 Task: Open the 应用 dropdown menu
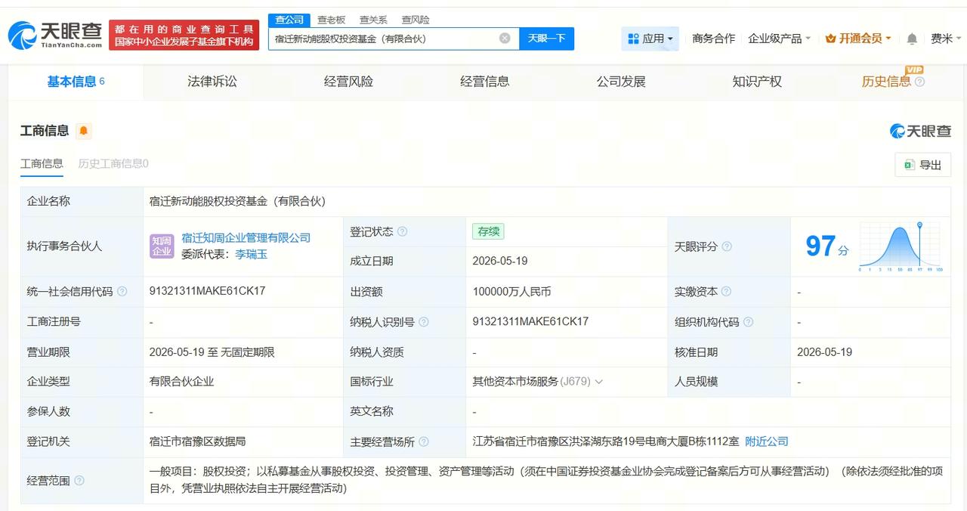pos(650,39)
